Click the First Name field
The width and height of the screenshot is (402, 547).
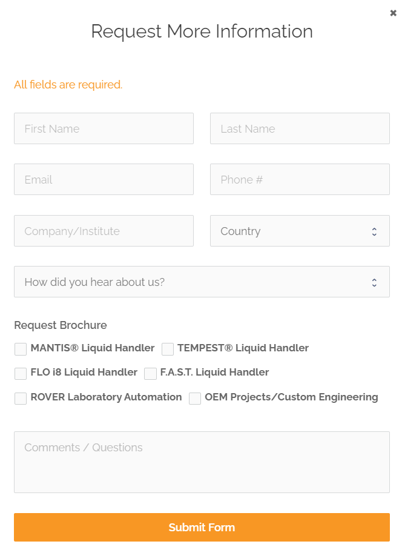(104, 128)
